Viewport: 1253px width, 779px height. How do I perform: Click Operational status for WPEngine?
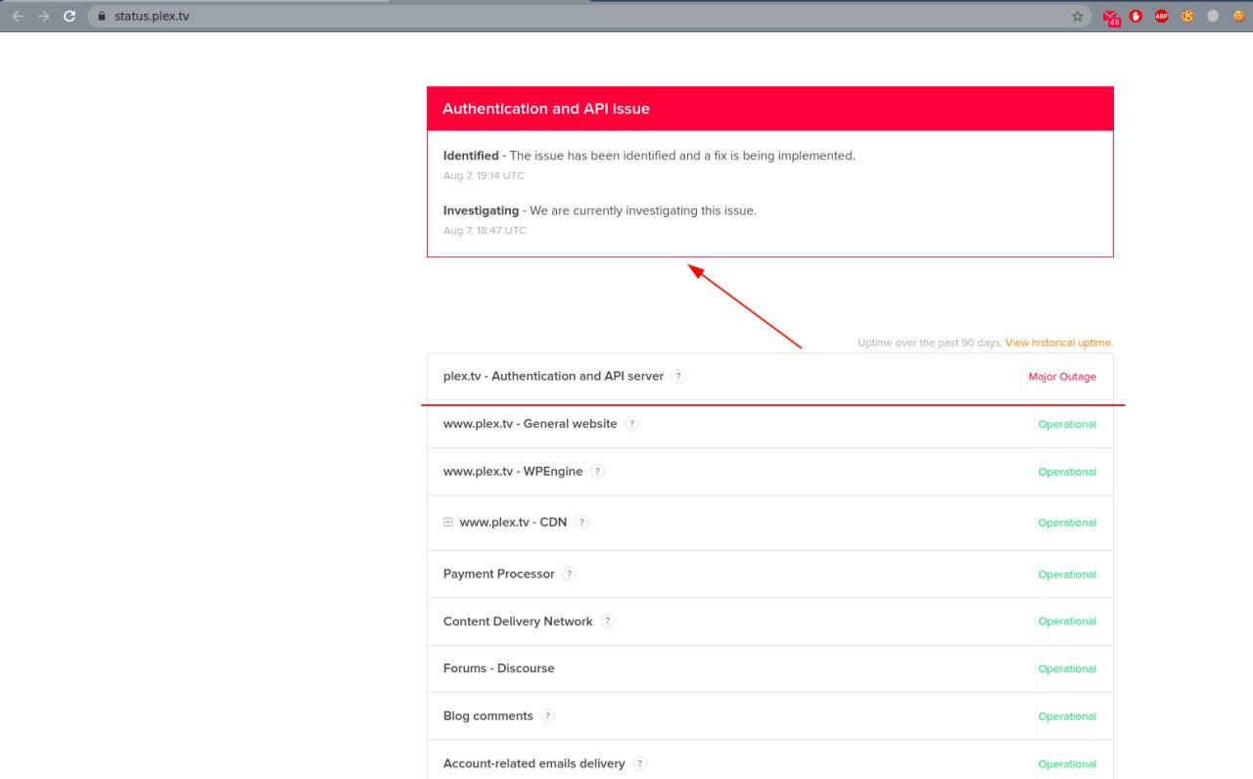[x=1067, y=473]
